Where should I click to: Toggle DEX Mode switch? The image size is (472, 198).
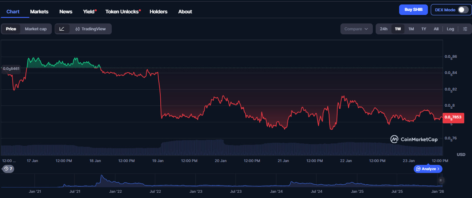(x=463, y=10)
